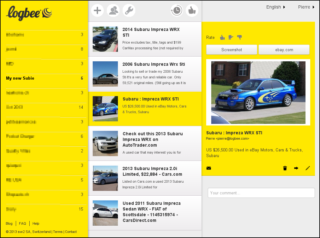View history using the clock icon
This screenshot has height=238, width=320.
pyautogui.click(x=177, y=10)
